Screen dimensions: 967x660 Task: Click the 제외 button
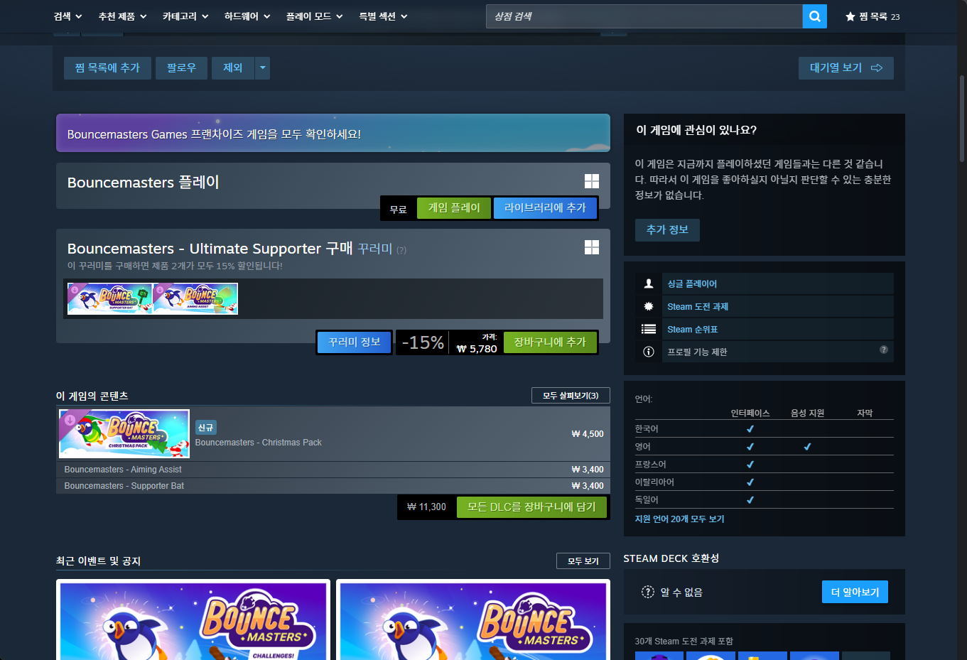click(233, 67)
